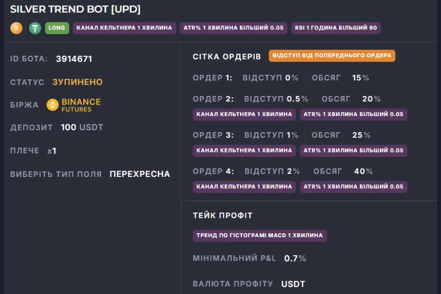This screenshot has width=441, height=294.
Task: Click the Keltner channel tag under ОРДЕР 2
Action: pyautogui.click(x=244, y=114)
